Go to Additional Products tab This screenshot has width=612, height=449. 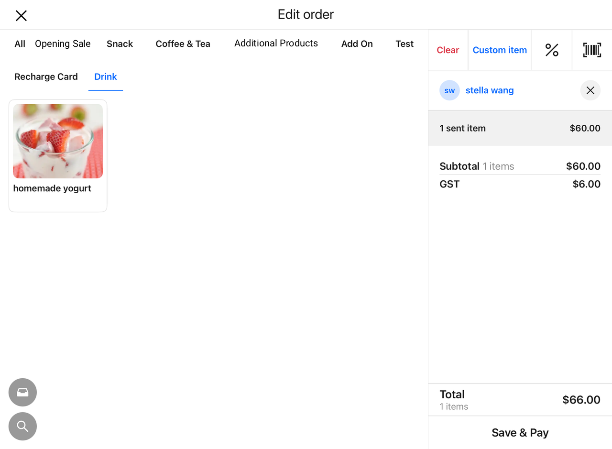point(276,44)
